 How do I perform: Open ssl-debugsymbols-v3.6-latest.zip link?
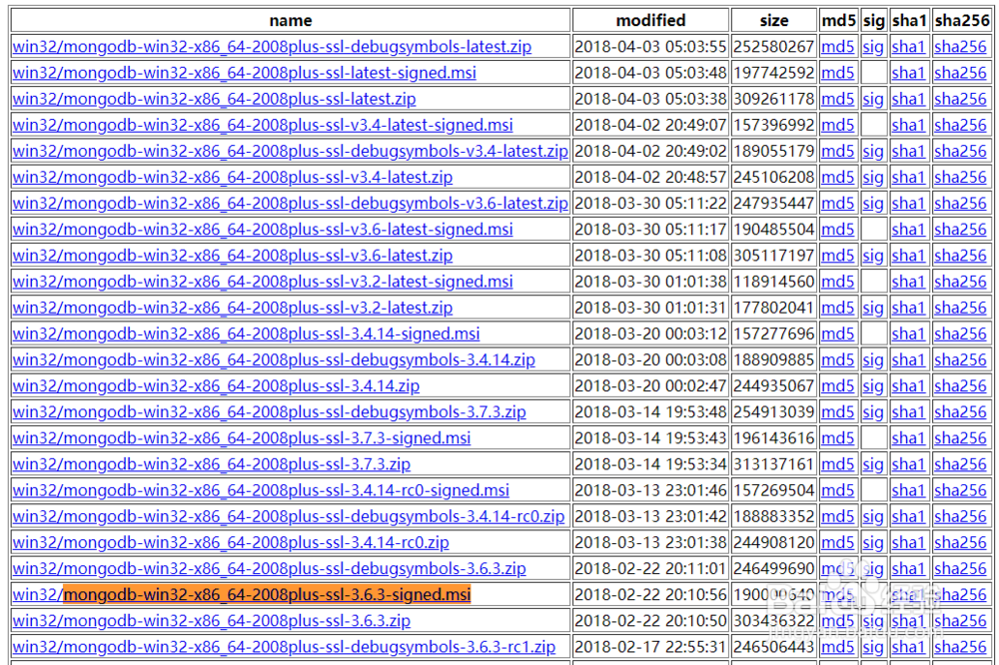point(290,204)
